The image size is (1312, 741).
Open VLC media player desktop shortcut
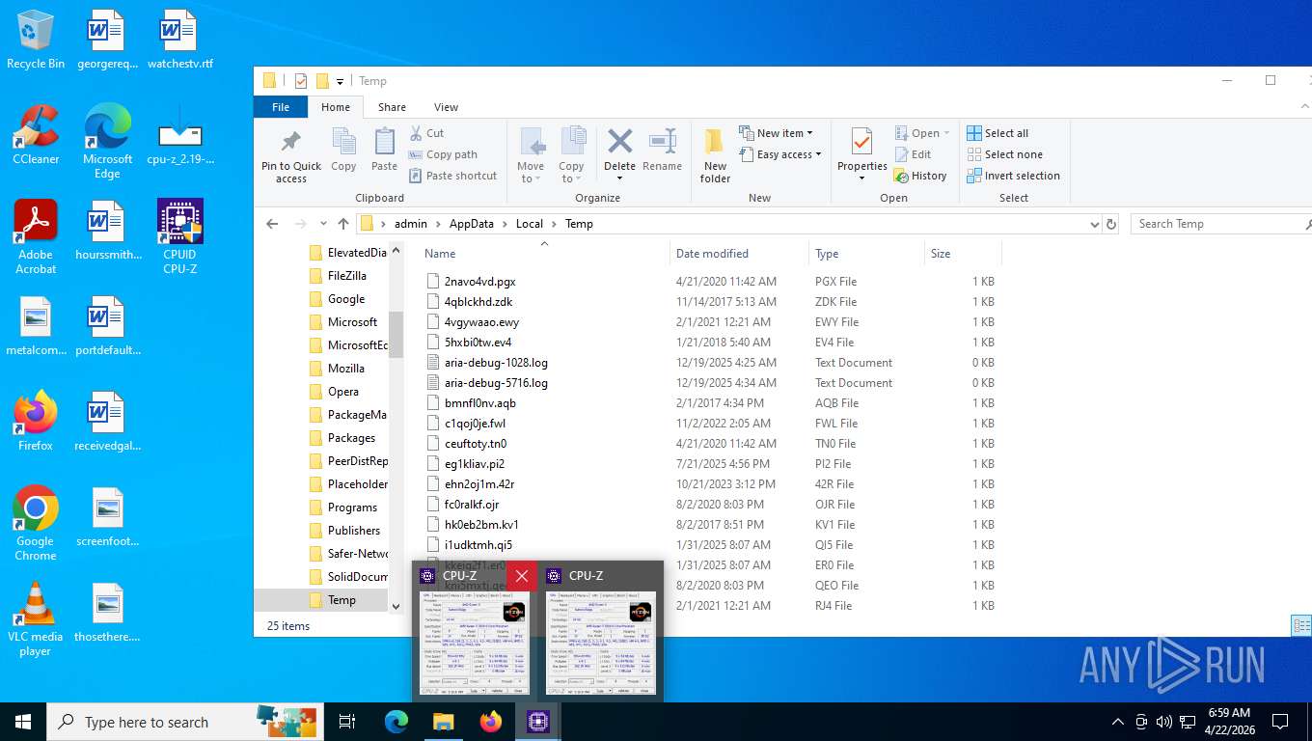click(36, 619)
